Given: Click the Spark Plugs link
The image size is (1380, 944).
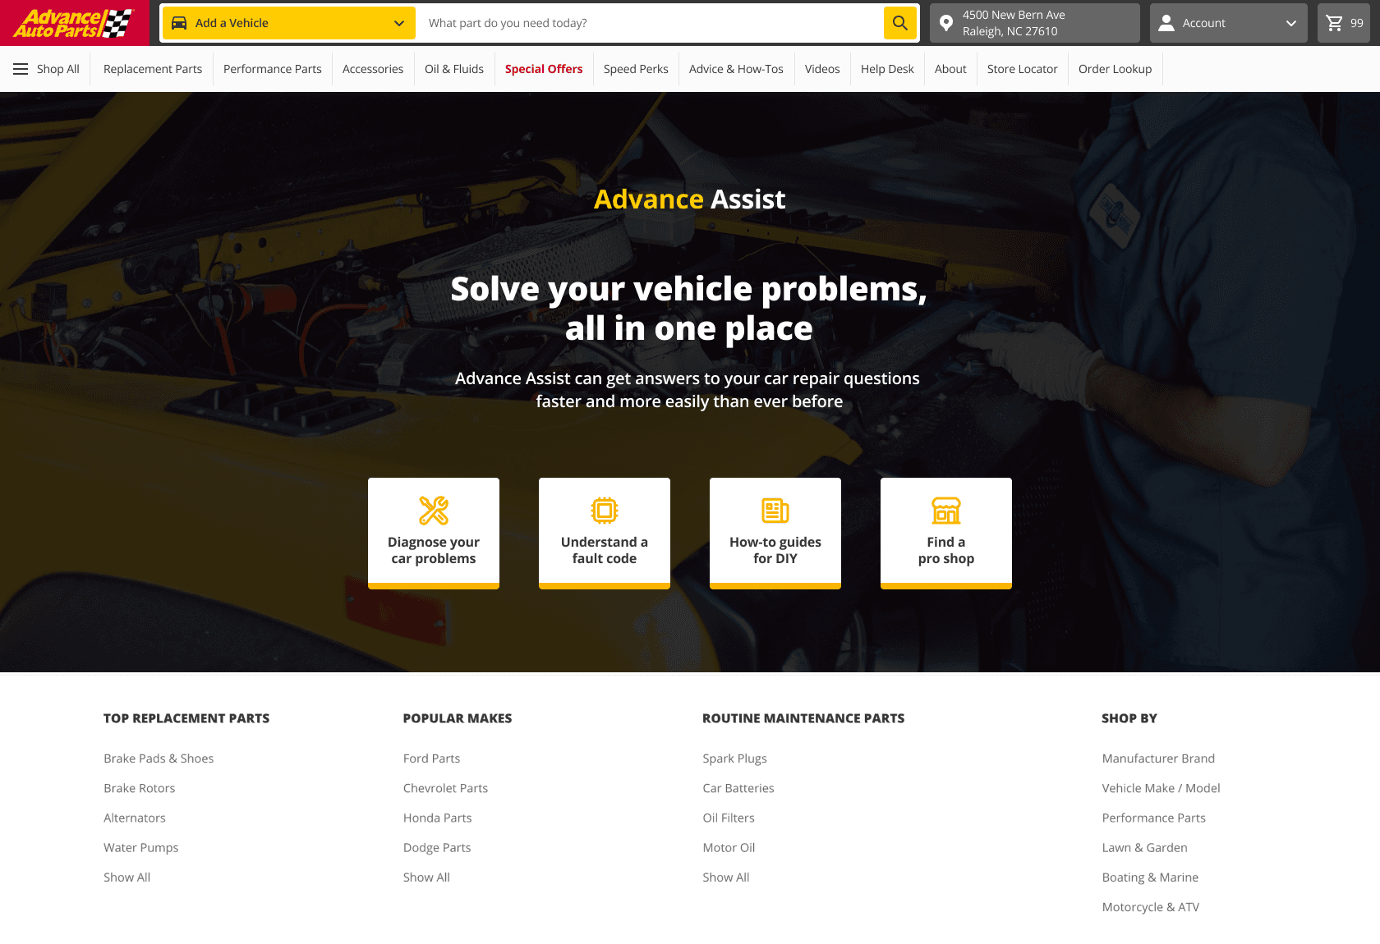Looking at the screenshot, I should coord(735,758).
